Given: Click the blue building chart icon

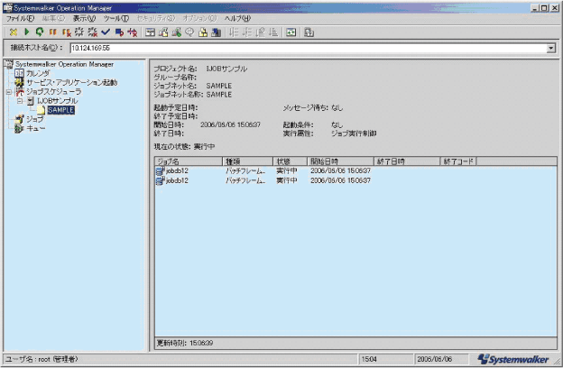Looking at the screenshot, I should (x=217, y=32).
